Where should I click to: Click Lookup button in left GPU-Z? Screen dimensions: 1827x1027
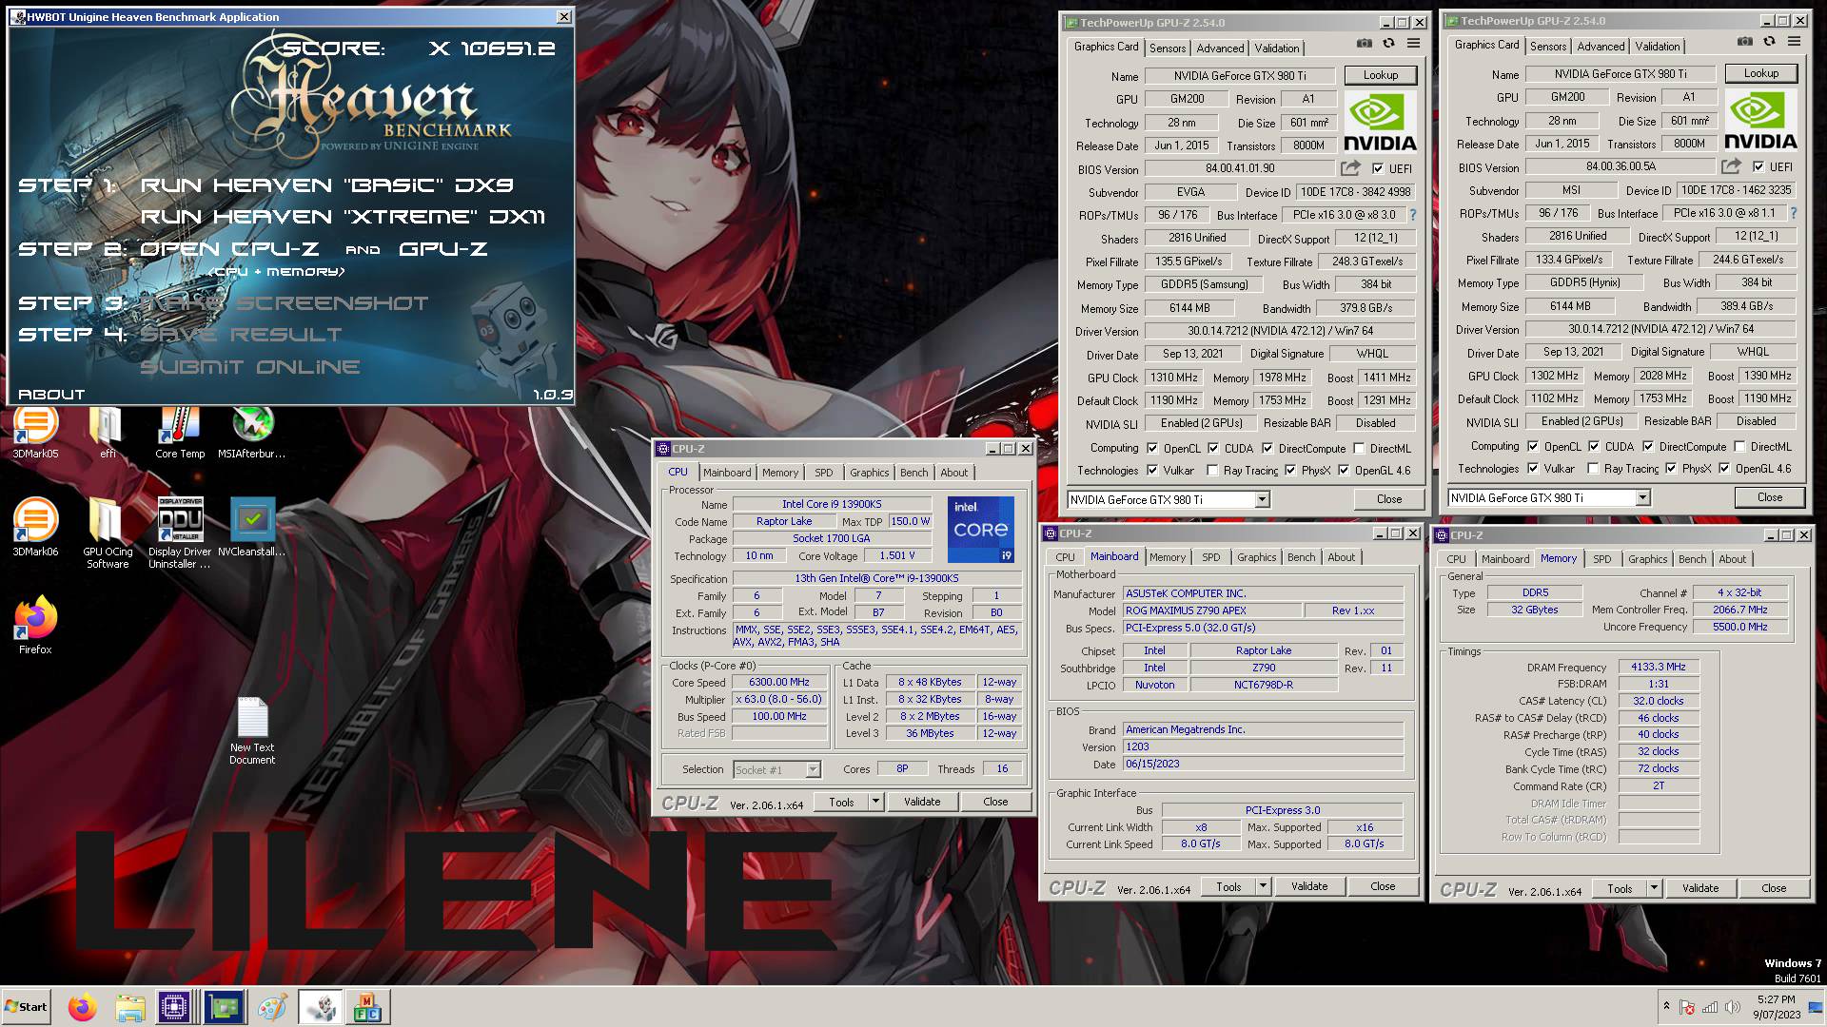click(1381, 75)
